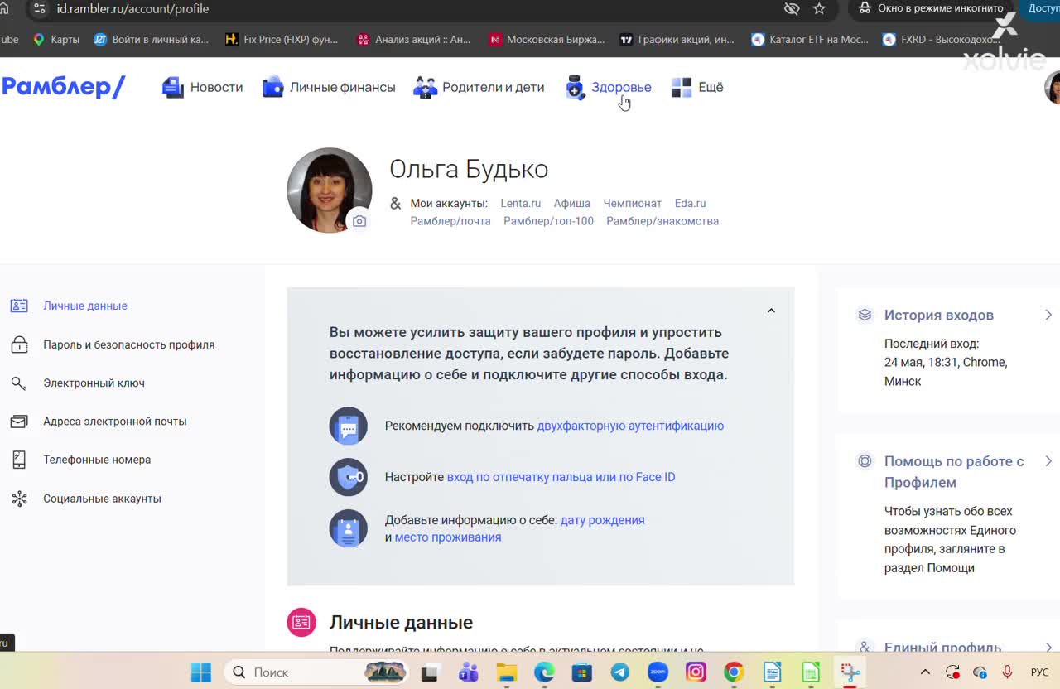Click the fingerprint login shield icon
The image size is (1060, 689).
(x=349, y=477)
